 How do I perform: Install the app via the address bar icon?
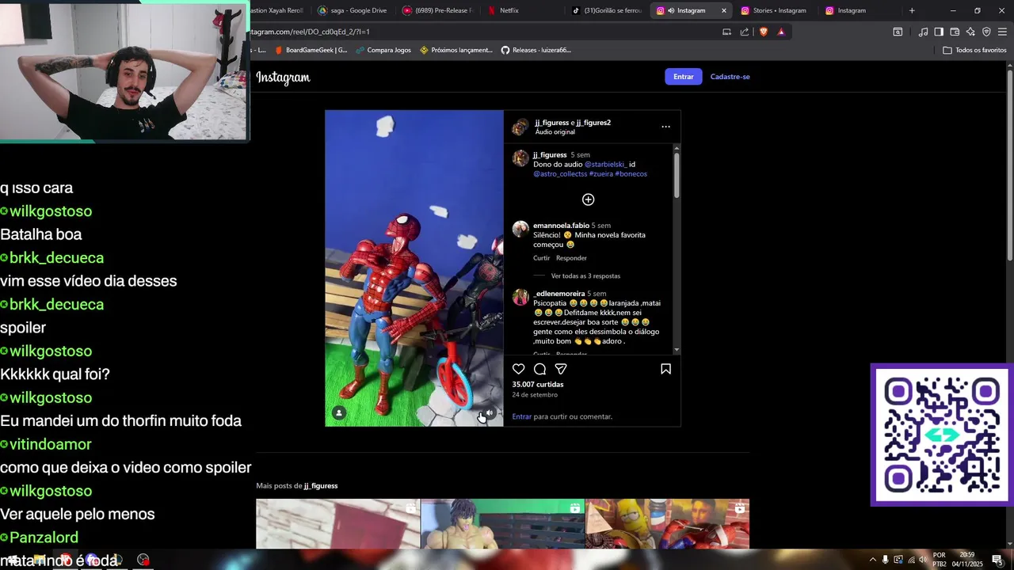coord(726,32)
